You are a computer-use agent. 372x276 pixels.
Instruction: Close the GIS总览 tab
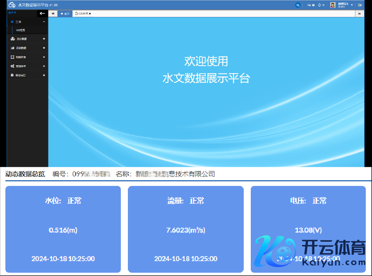point(90,14)
